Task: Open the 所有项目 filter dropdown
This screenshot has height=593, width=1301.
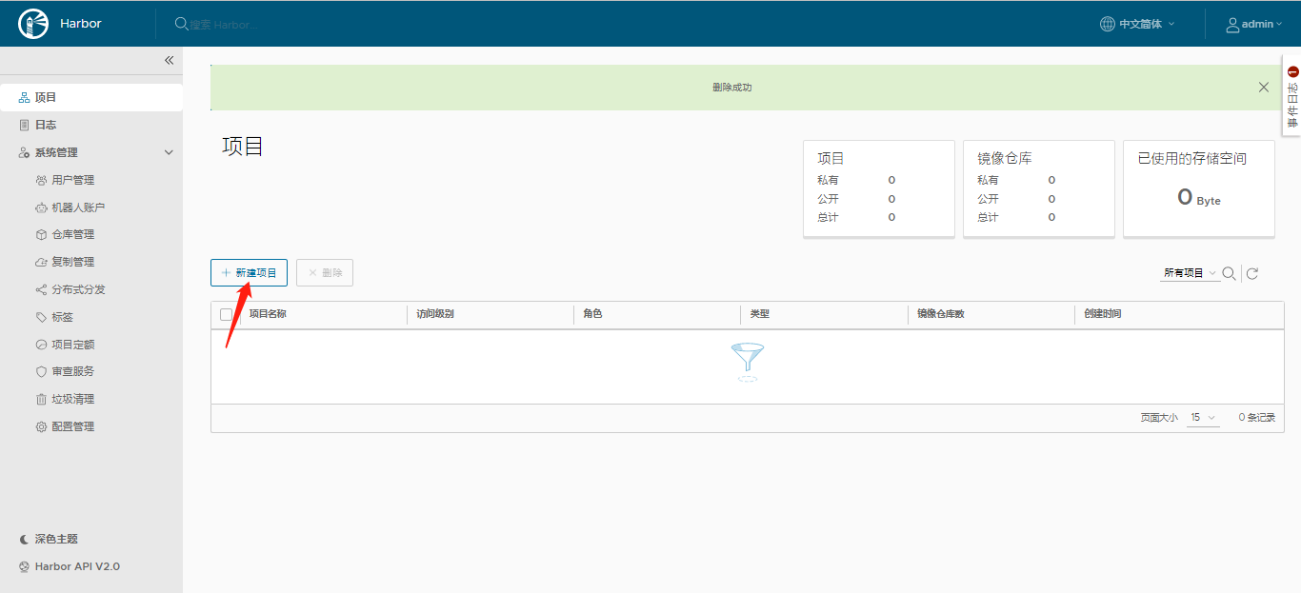Action: coord(1191,273)
